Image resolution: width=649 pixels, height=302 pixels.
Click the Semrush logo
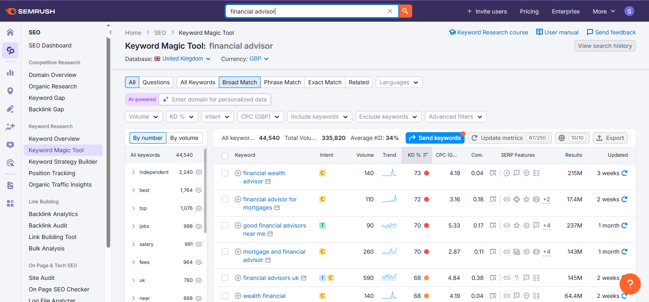pyautogui.click(x=30, y=11)
